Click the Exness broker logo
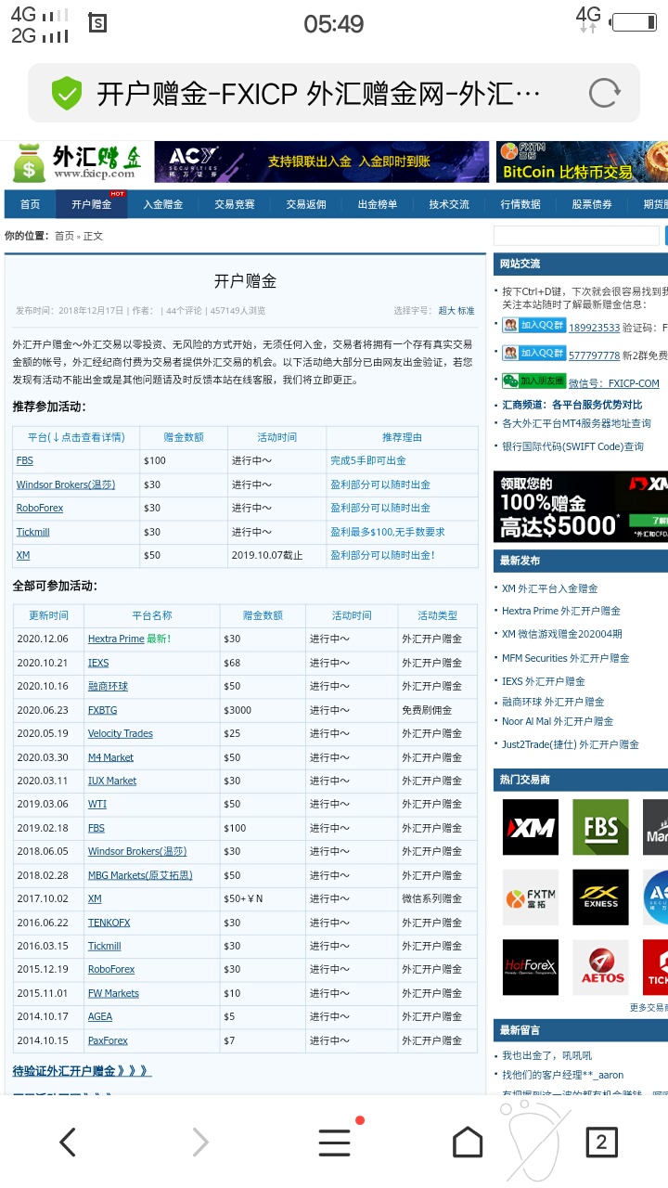 click(600, 897)
